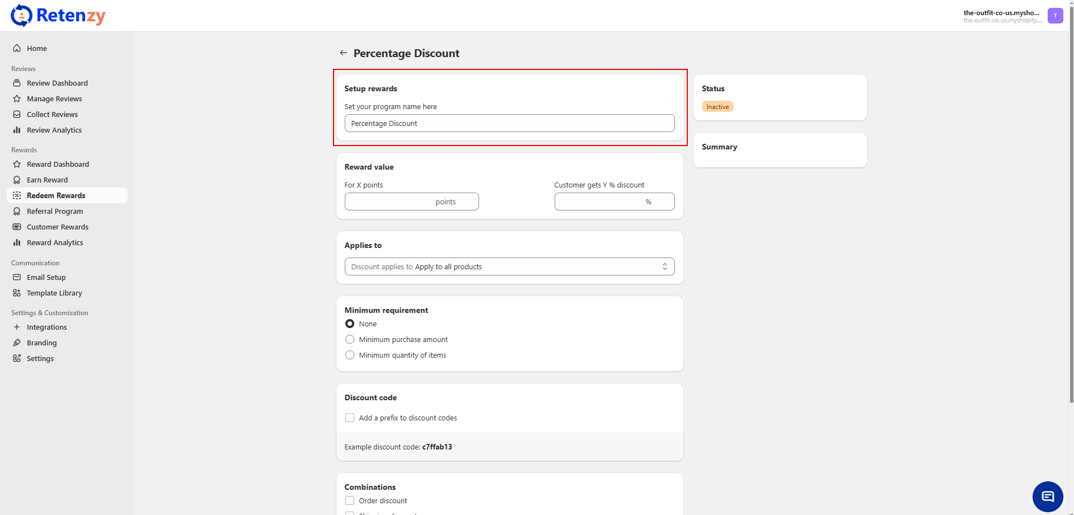Check the Order discount combination box
The image size is (1074, 515).
[350, 500]
